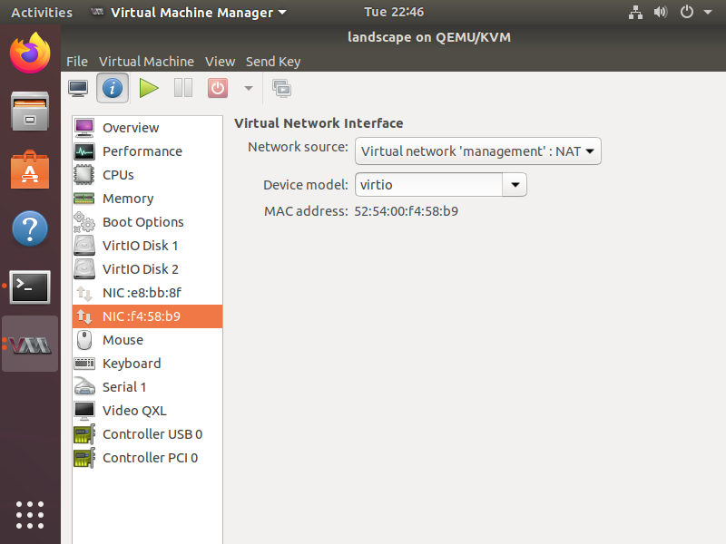Show the graphical console view

pyautogui.click(x=78, y=88)
